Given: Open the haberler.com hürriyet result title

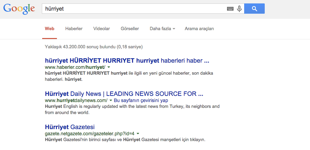Looking at the screenshot, I should click(x=127, y=61).
